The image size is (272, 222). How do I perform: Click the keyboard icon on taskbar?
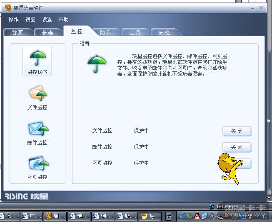click(169, 216)
